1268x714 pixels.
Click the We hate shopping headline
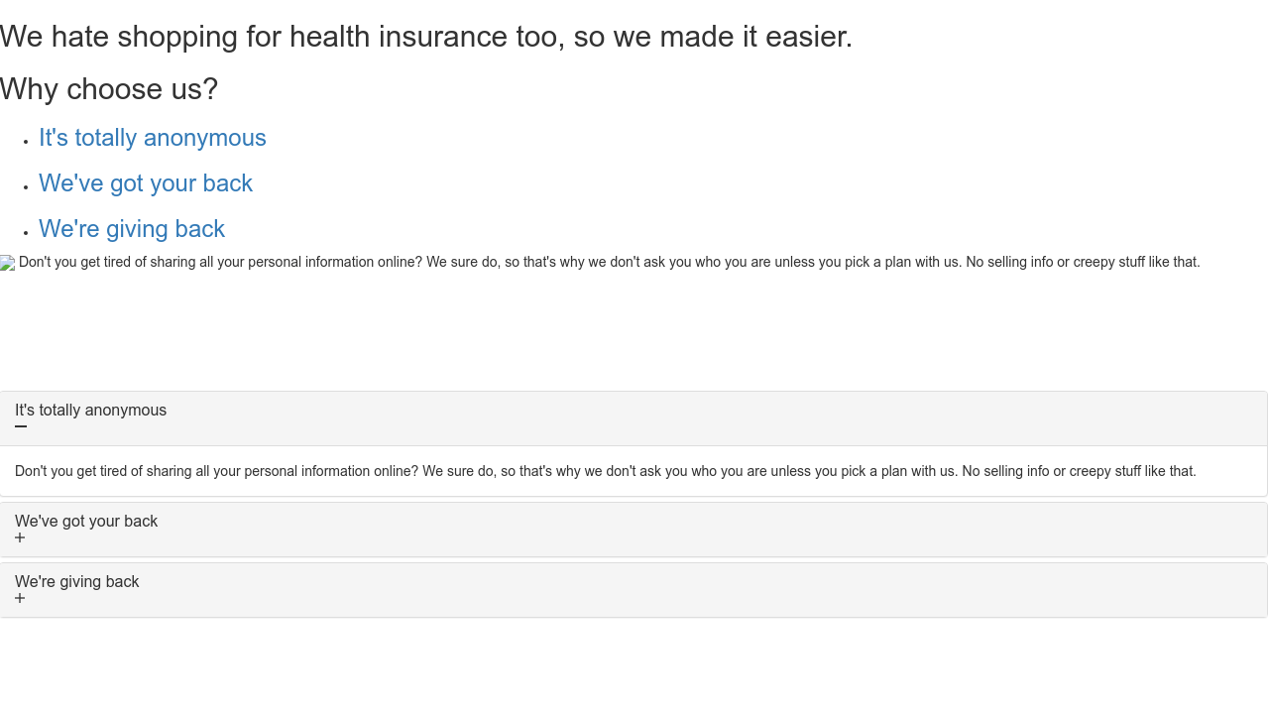[x=426, y=37]
